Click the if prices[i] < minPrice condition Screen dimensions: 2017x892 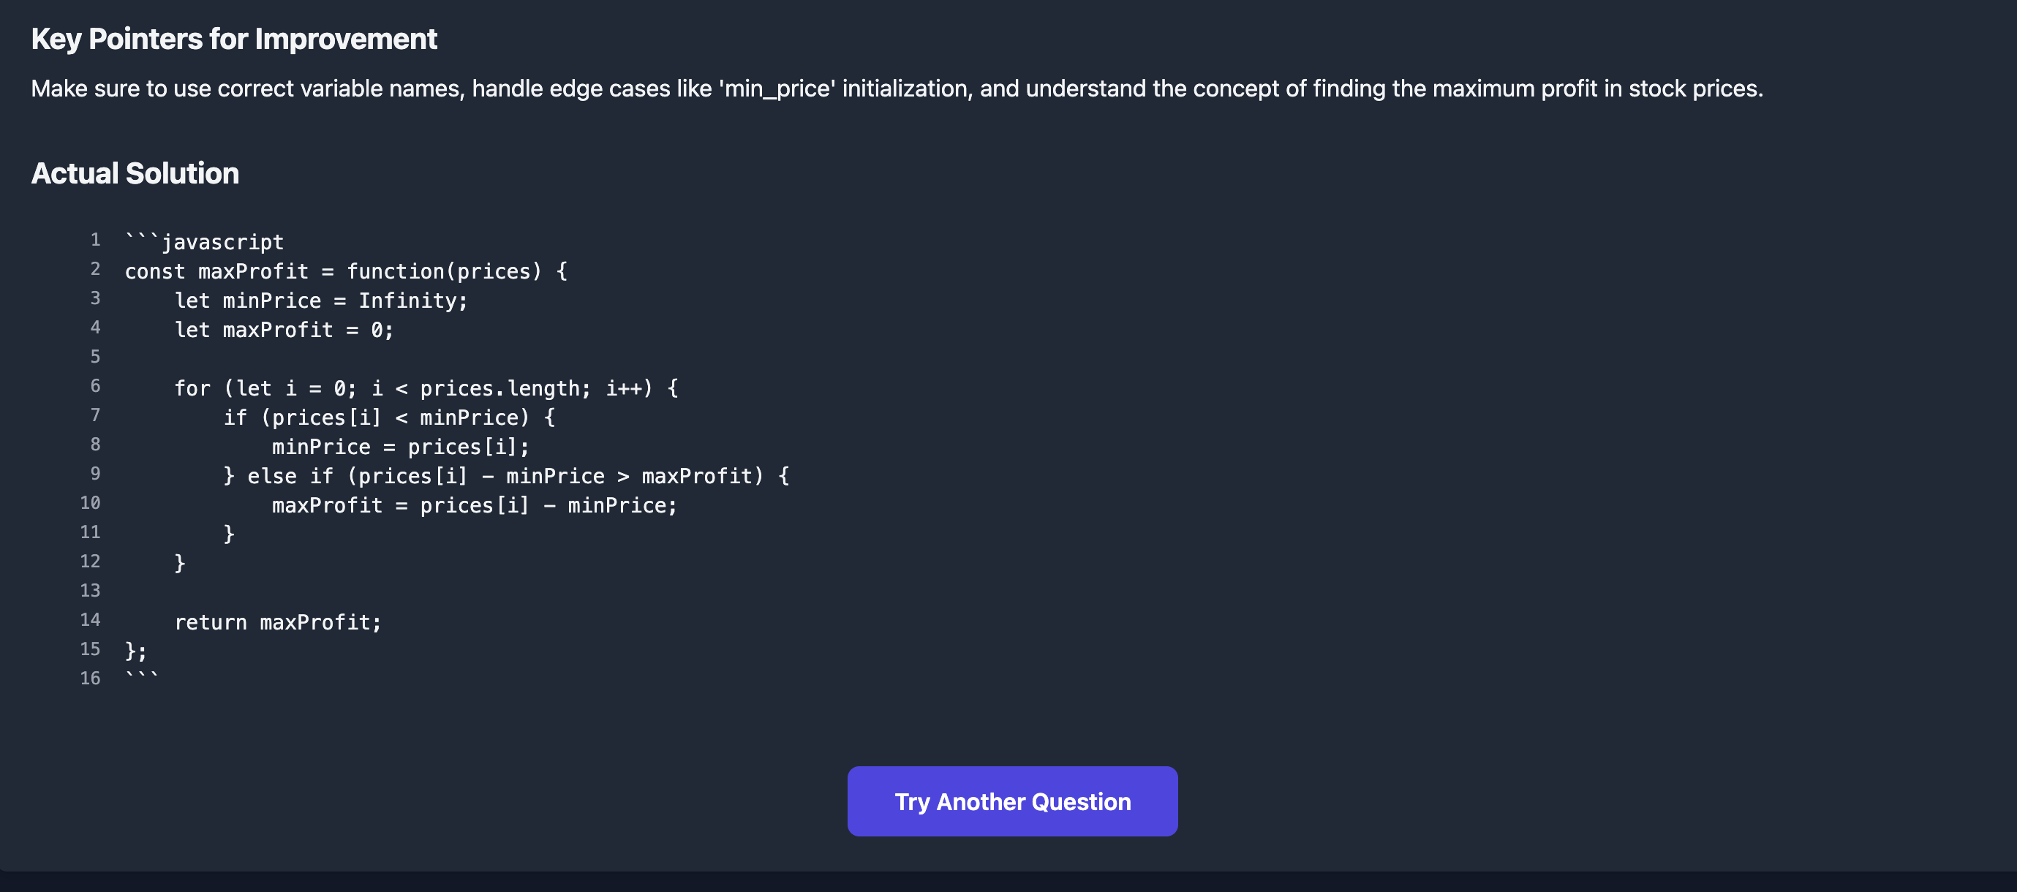(389, 417)
